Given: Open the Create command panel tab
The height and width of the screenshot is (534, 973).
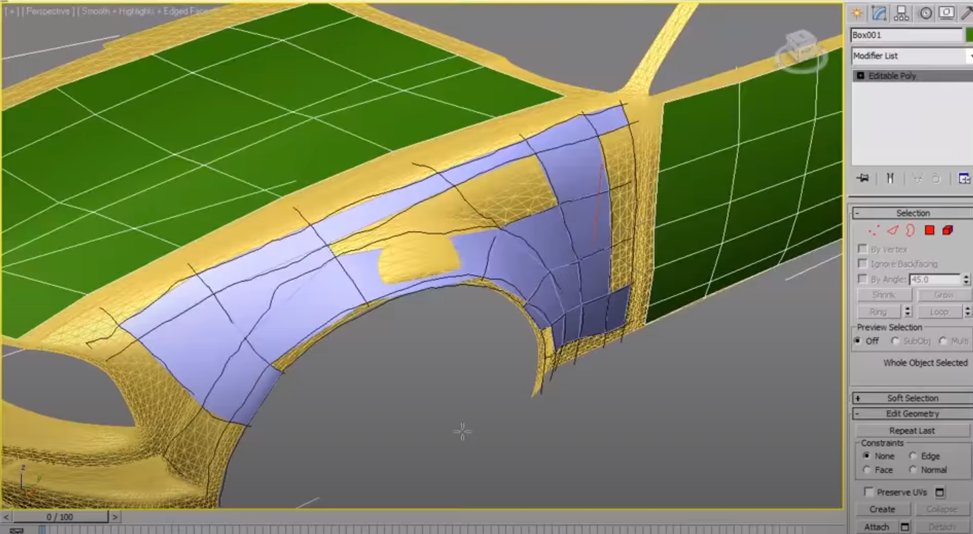Looking at the screenshot, I should click(856, 13).
